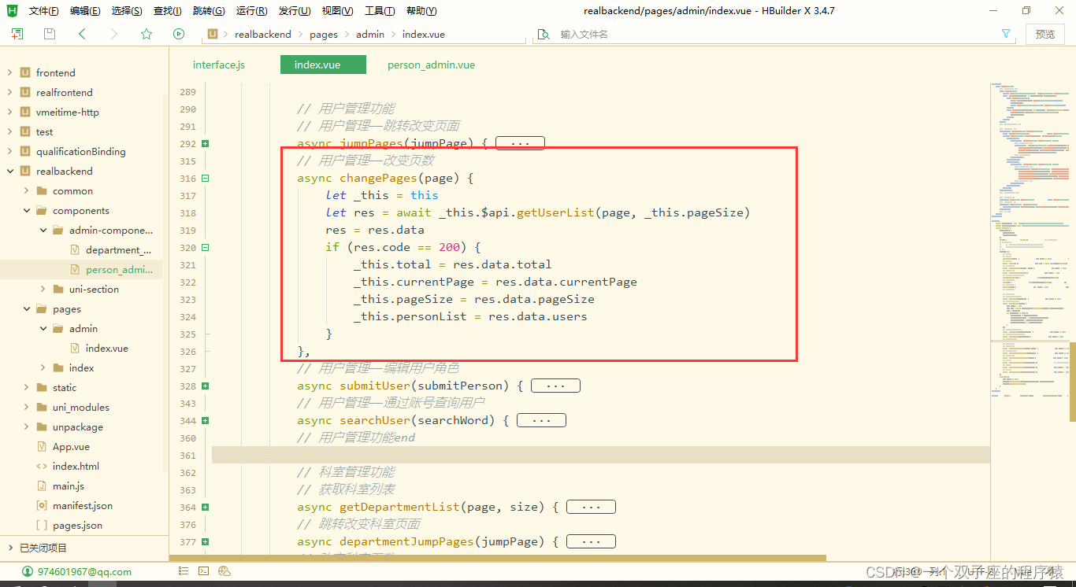Click the admin breadcrumb segment
Image resolution: width=1076 pixels, height=587 pixels.
click(x=370, y=34)
